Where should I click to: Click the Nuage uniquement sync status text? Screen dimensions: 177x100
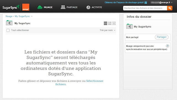click(147, 48)
